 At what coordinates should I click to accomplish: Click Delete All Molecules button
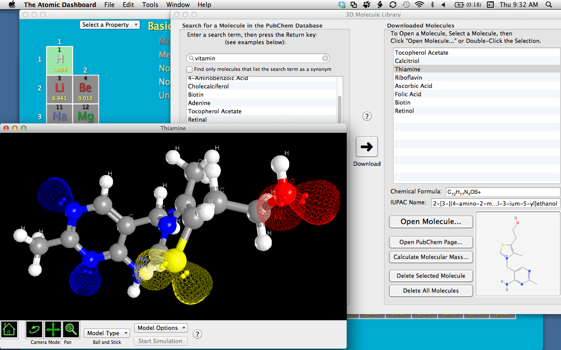[x=431, y=290]
